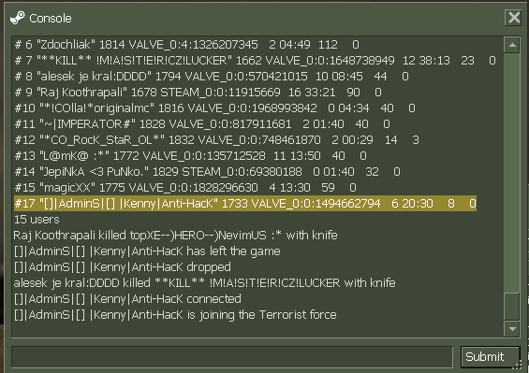Select the "Zdochliak" player row

[187, 45]
